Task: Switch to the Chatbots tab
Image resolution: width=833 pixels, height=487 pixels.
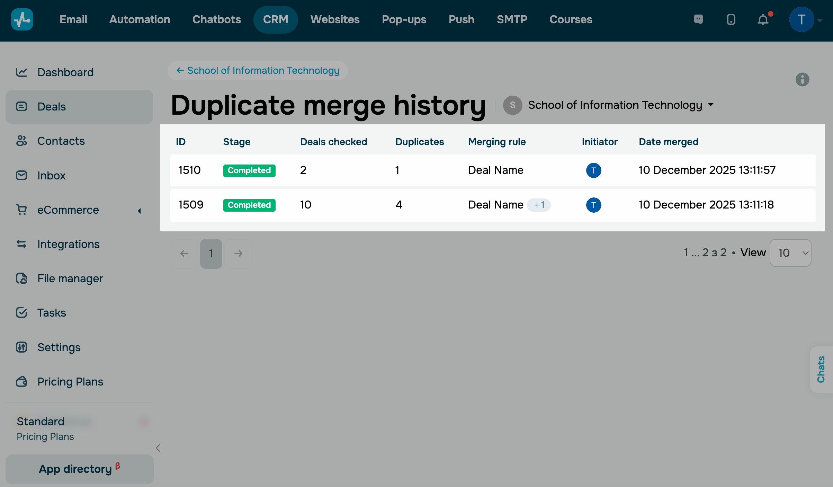Action: (216, 19)
